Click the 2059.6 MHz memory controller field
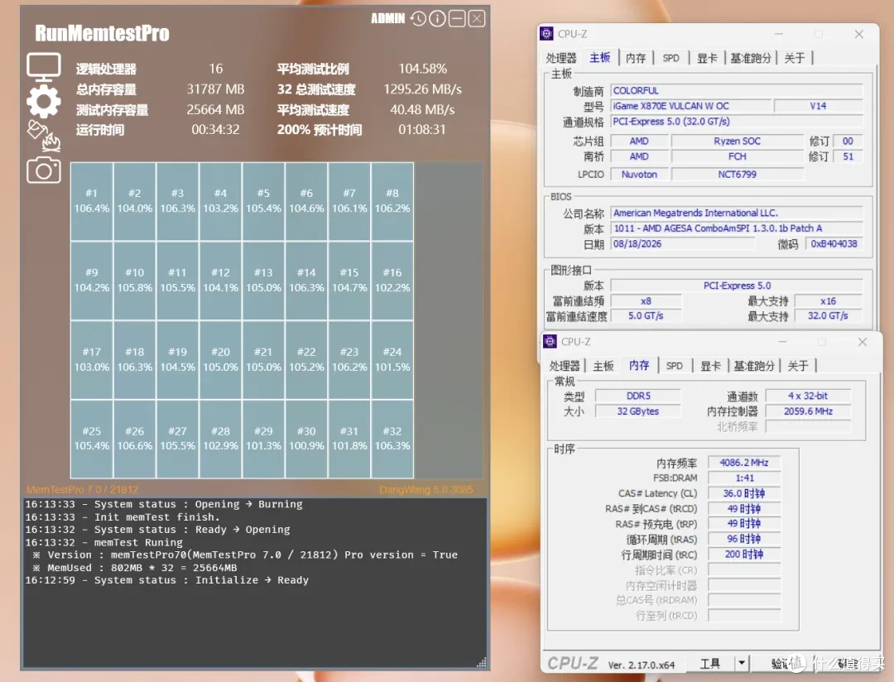 [x=808, y=411]
